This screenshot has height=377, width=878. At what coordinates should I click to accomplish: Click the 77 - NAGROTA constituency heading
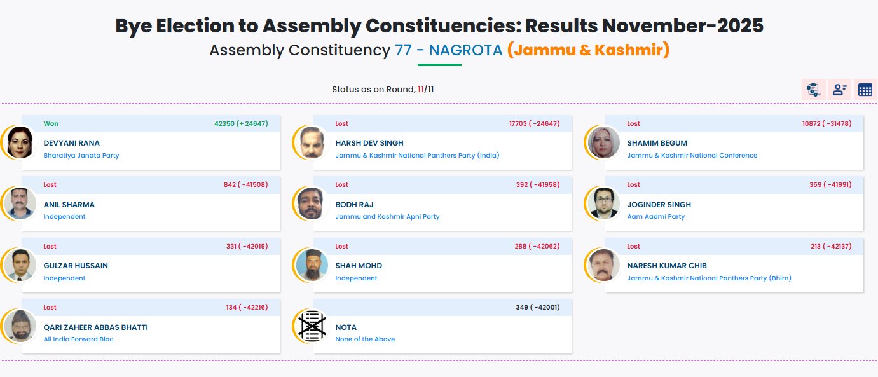click(449, 50)
